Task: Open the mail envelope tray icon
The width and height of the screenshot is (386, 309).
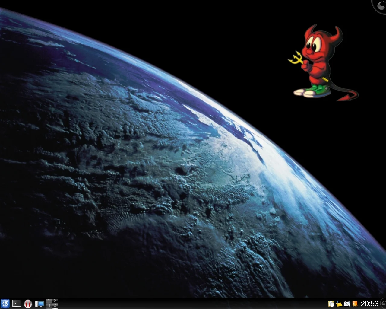Action: click(347, 304)
